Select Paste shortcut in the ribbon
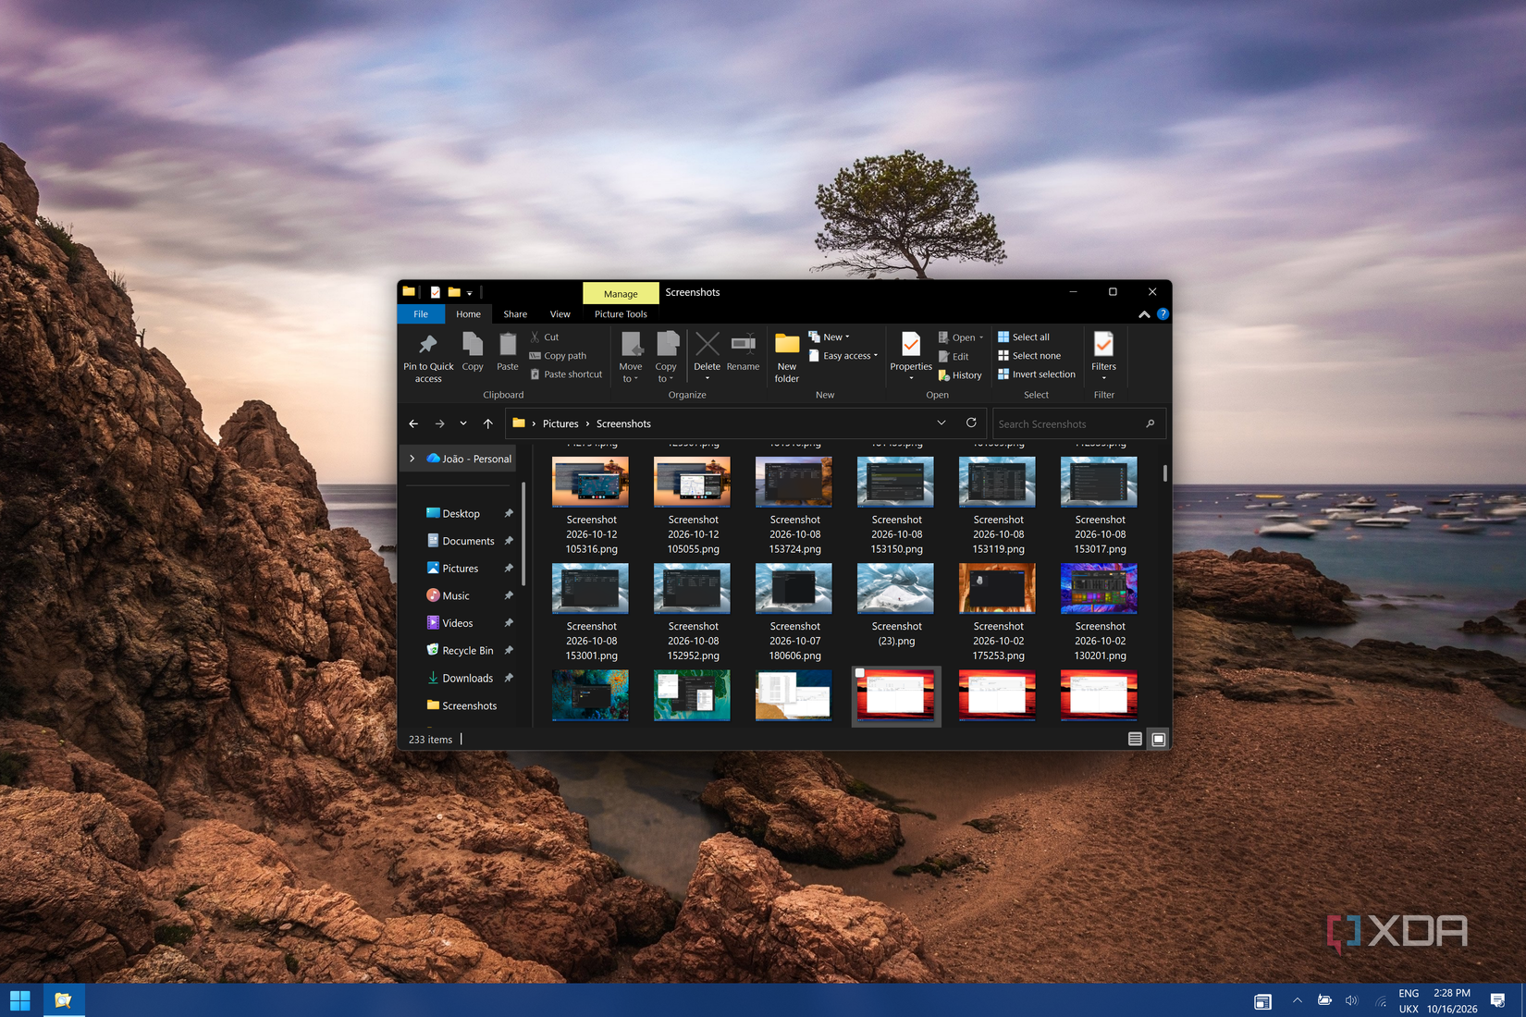The image size is (1526, 1017). 566,374
